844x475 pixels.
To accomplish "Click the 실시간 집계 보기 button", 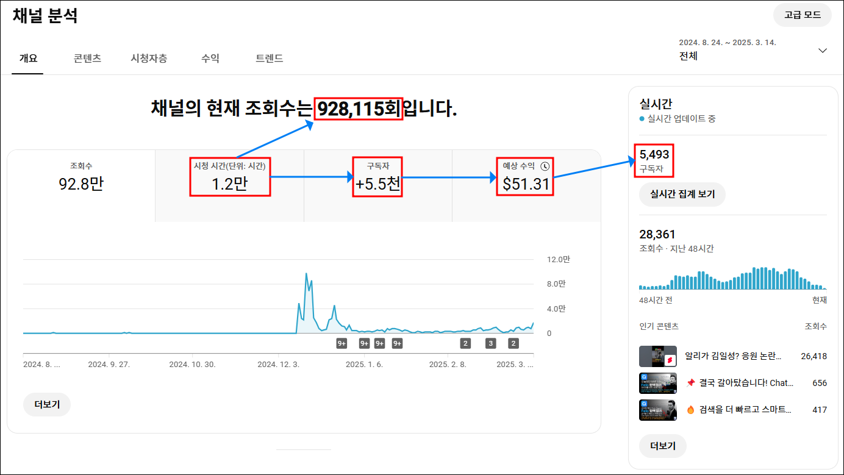I will 682,195.
